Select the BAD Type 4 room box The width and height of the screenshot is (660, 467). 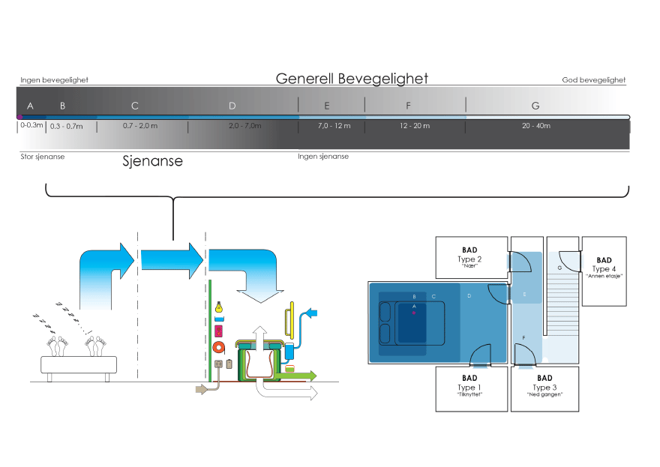click(x=604, y=271)
